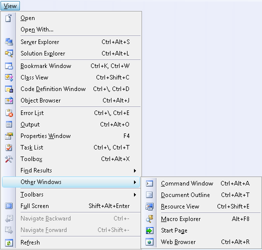Click the Error List clipboard icon
Image resolution: width=262 pixels, height=250 pixels.
click(x=9, y=113)
